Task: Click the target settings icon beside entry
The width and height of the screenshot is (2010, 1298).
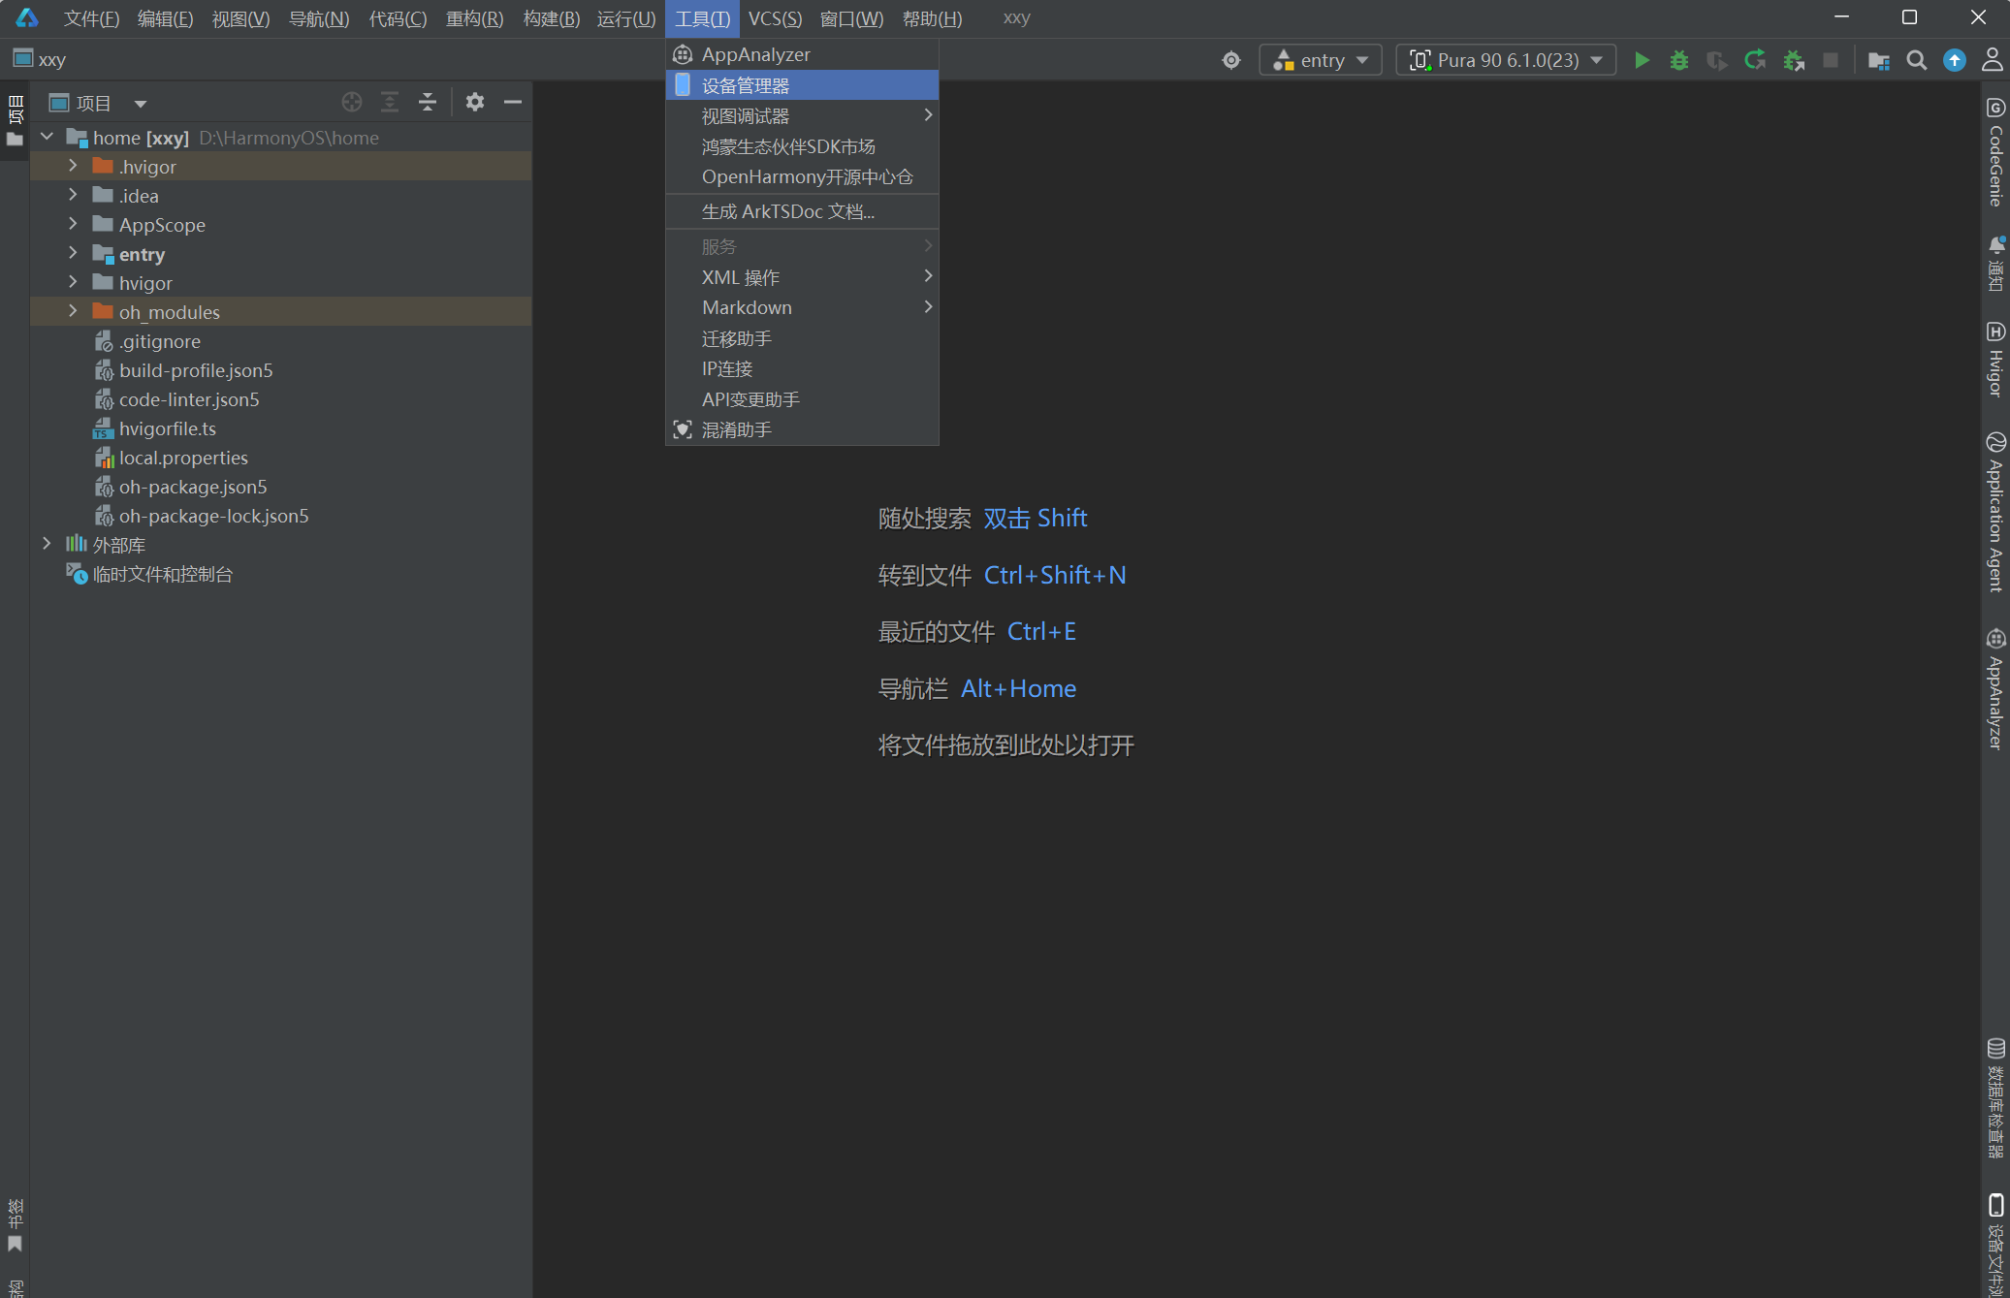Action: click(1231, 60)
